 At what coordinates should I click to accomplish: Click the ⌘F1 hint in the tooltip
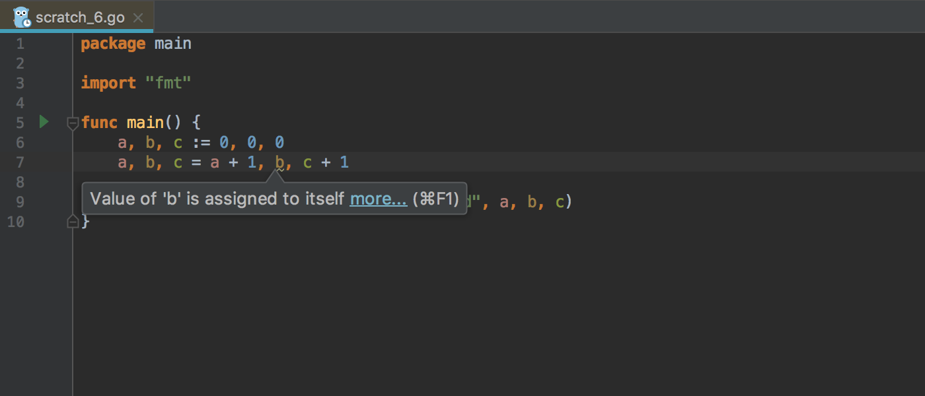[x=435, y=198]
